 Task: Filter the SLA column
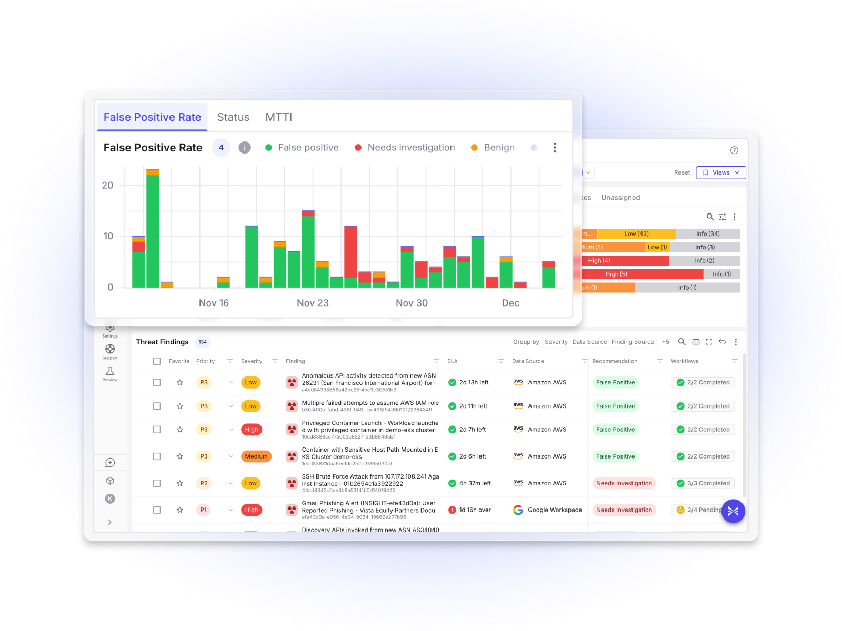click(501, 361)
